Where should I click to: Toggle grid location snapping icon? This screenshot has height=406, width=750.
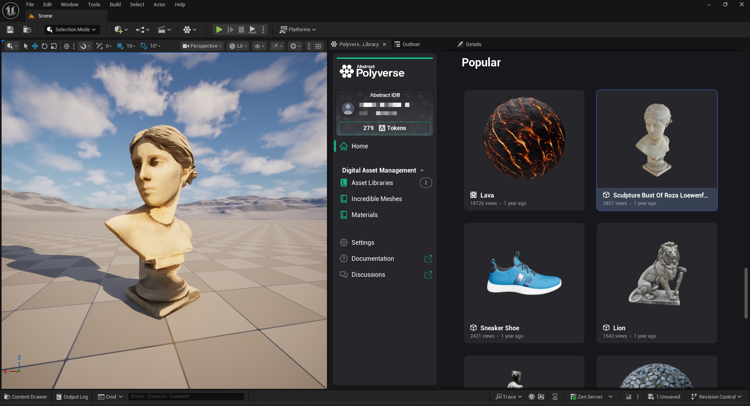(x=120, y=46)
